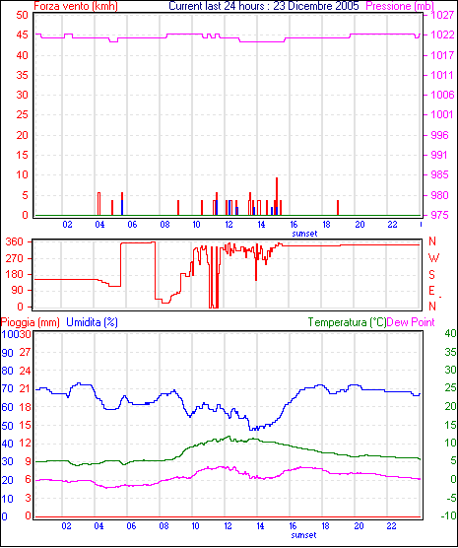Click the 'Pioggia (mm)' legend label
The width and height of the screenshot is (458, 548).
point(31,322)
